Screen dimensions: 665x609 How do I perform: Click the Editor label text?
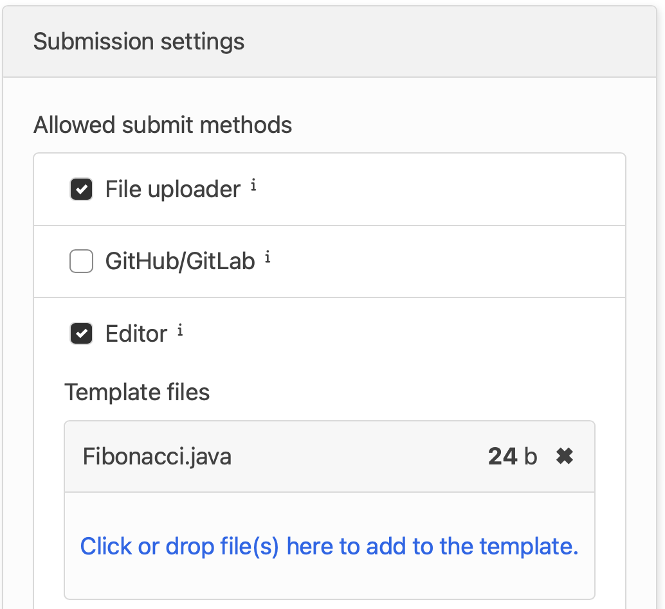(x=136, y=334)
